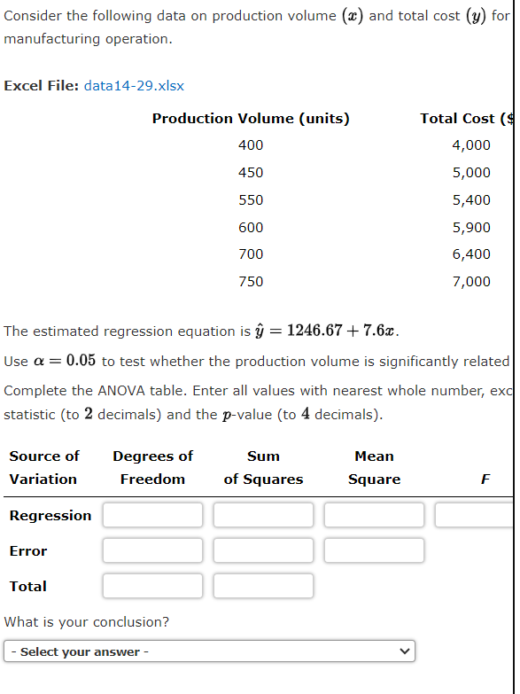Select the production volume value 750
The width and height of the screenshot is (520, 694).
[x=251, y=282]
